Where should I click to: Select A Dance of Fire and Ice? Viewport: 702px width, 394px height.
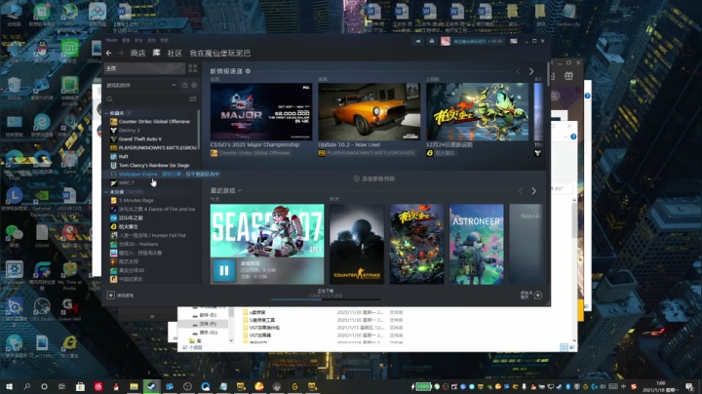click(x=153, y=209)
